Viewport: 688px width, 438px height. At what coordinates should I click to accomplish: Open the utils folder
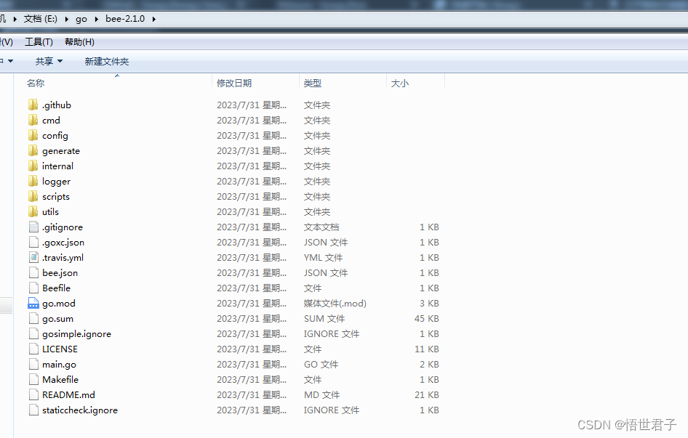tap(51, 211)
